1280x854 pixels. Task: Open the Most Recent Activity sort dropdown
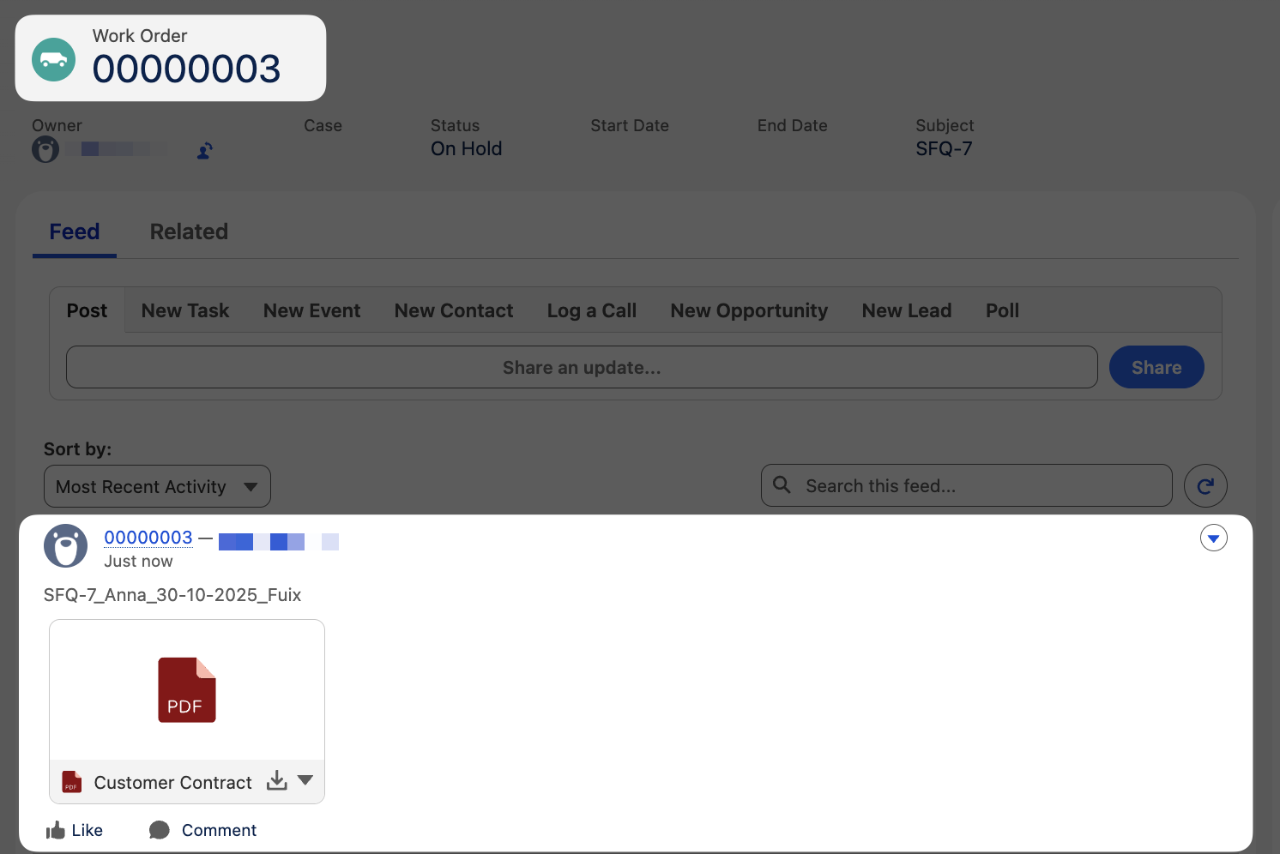[x=157, y=487]
